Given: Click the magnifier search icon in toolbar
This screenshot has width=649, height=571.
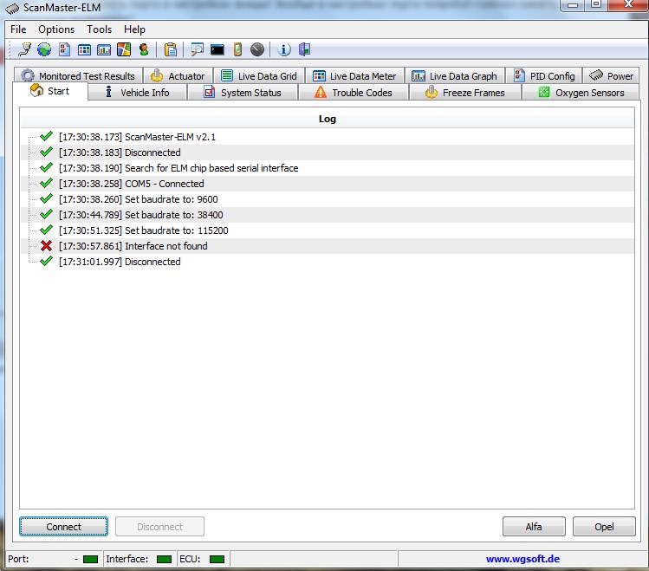Looking at the screenshot, I should coord(198,49).
